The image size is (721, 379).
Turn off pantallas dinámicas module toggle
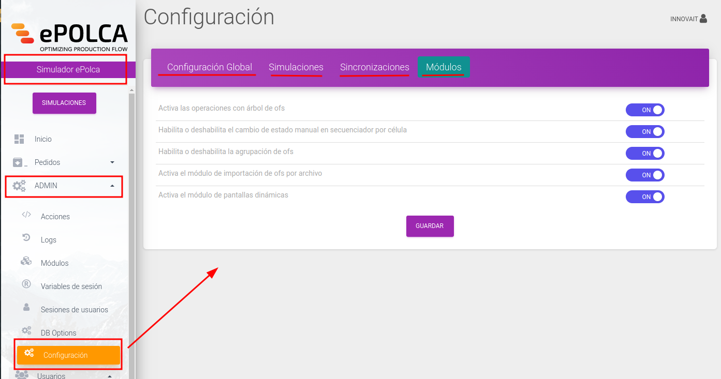[x=645, y=197]
